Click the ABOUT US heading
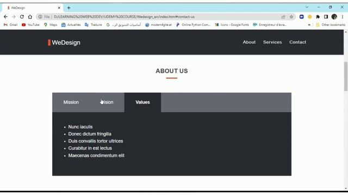 (172, 71)
